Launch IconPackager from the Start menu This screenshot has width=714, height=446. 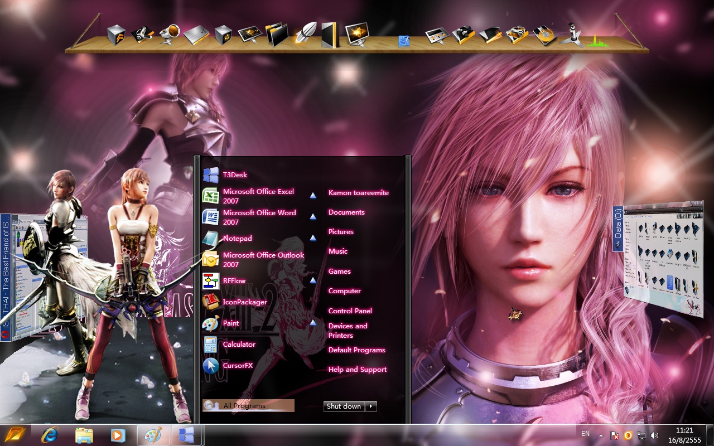pos(244,302)
